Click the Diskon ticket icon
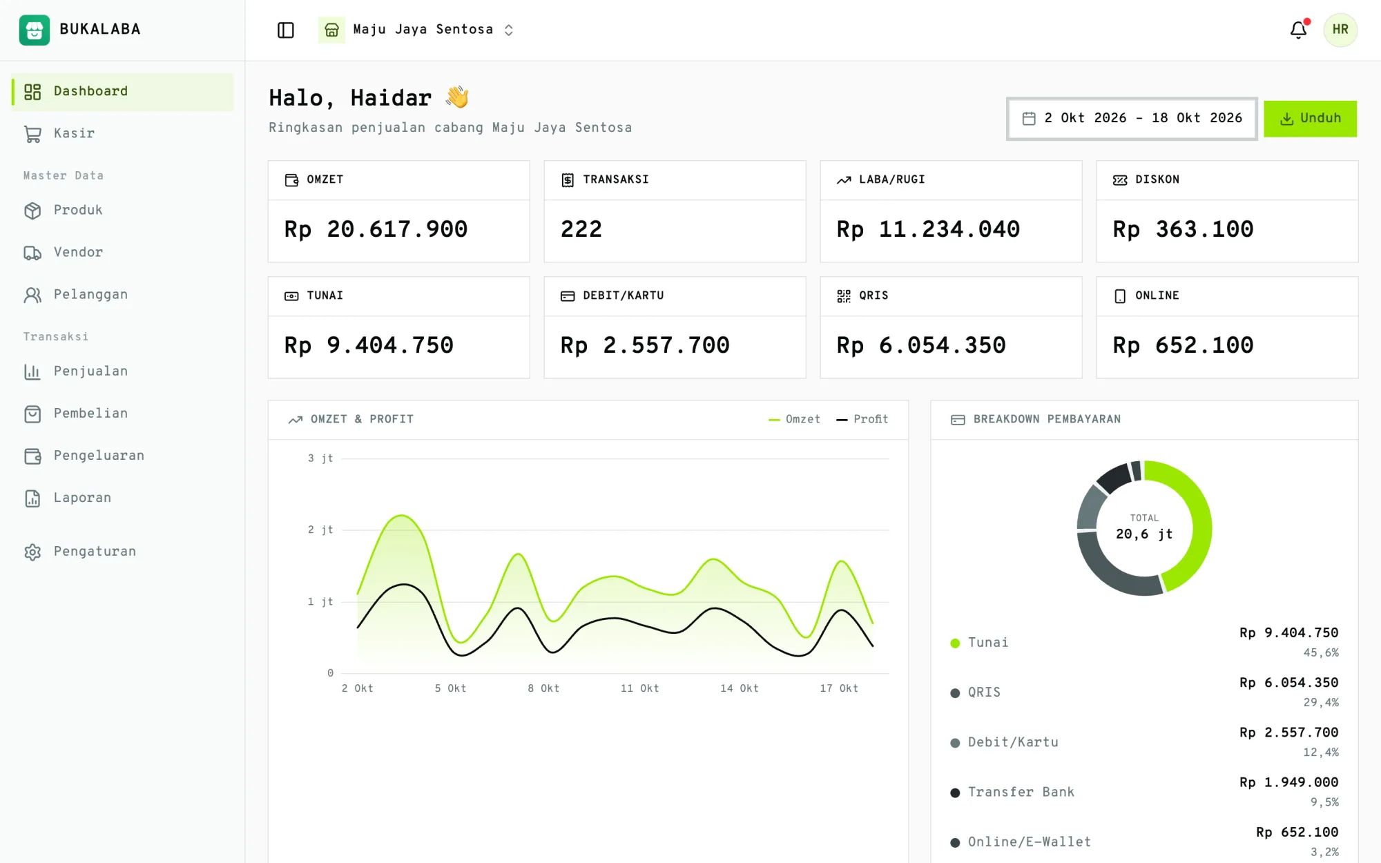The width and height of the screenshot is (1381, 863). click(x=1120, y=180)
